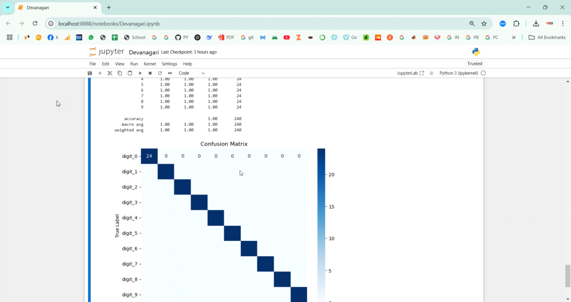The width and height of the screenshot is (571, 302).
Task: Open the Kernel menu
Action: tap(150, 64)
